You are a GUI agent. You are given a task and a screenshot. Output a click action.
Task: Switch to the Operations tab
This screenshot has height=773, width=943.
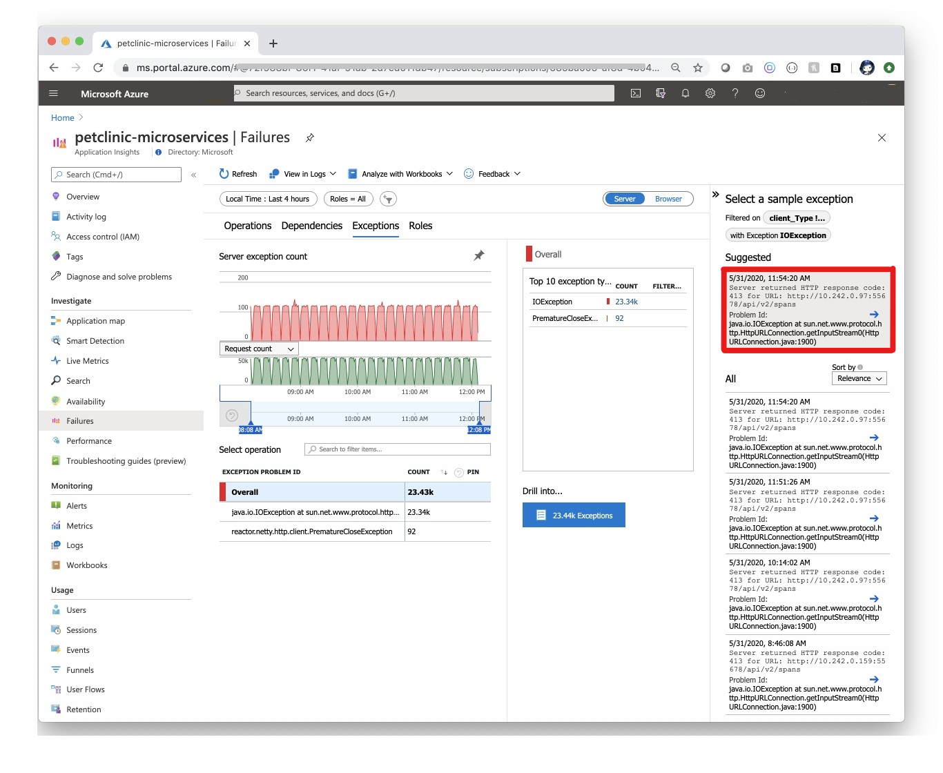pos(248,226)
